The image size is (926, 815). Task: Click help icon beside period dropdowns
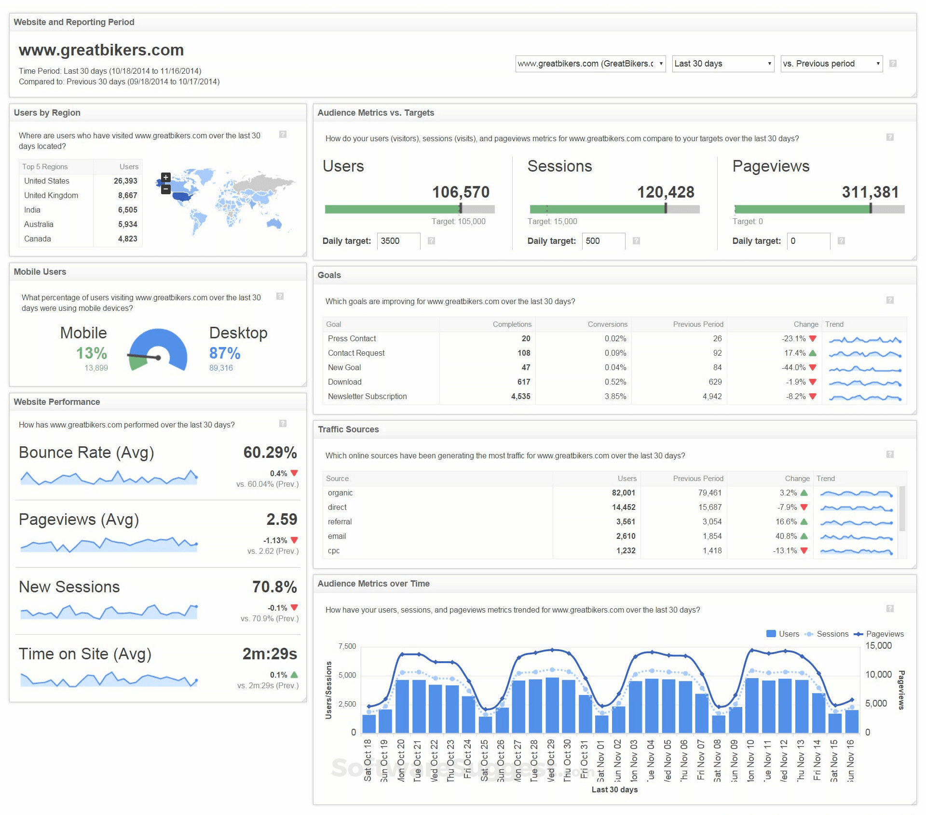click(x=893, y=64)
